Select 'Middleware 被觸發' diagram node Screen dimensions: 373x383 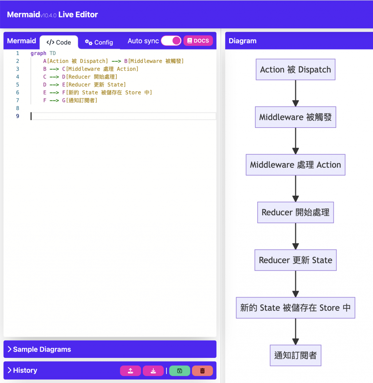pos(295,117)
